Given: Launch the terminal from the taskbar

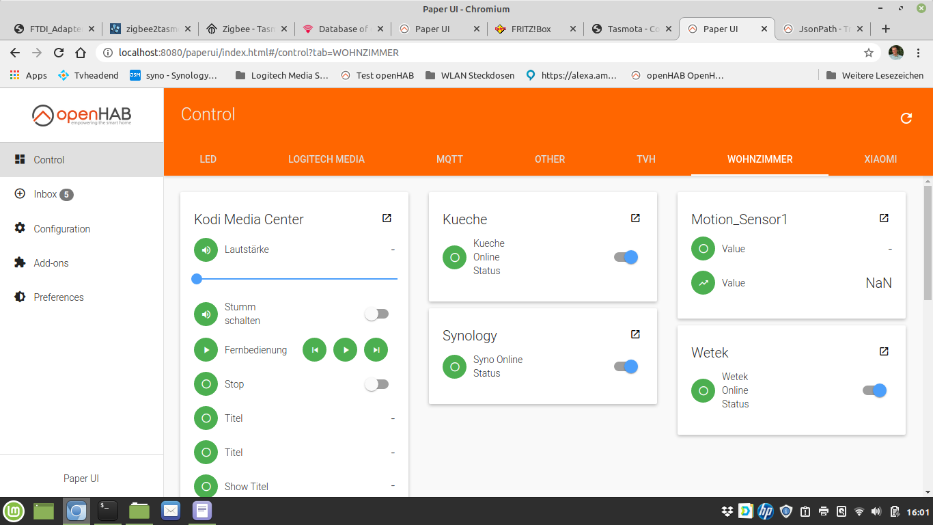Looking at the screenshot, I should [108, 511].
